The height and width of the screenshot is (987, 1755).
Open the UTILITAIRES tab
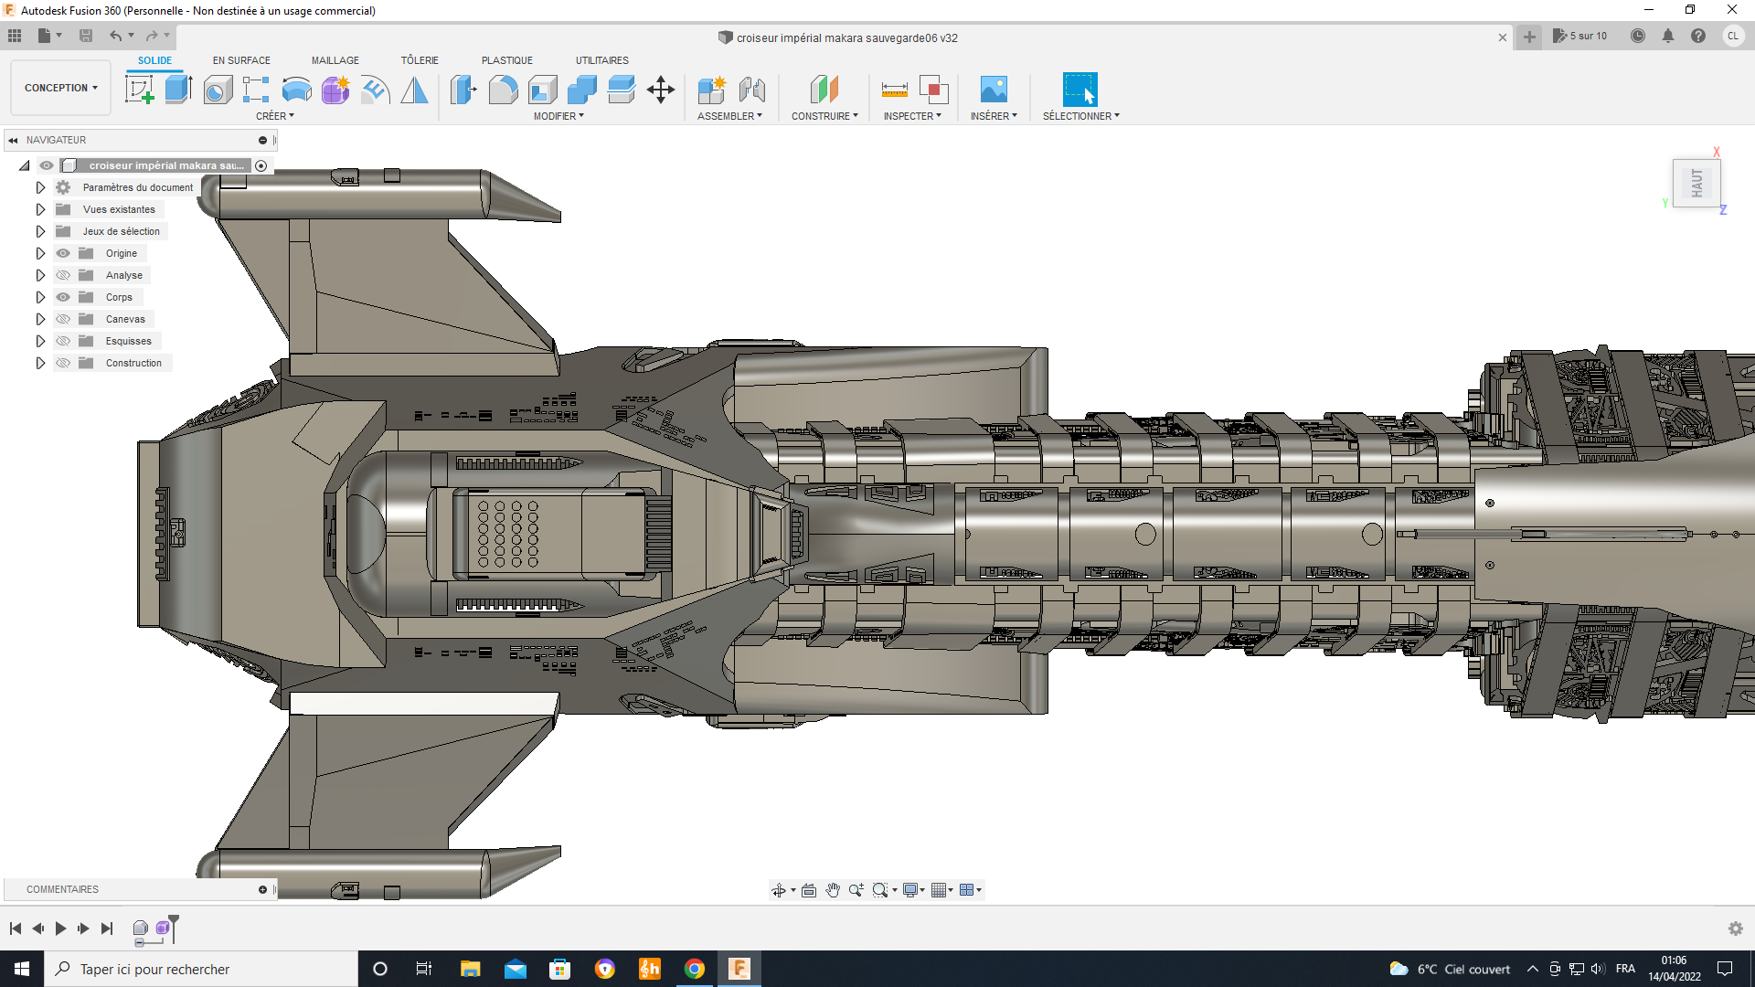pyautogui.click(x=601, y=60)
